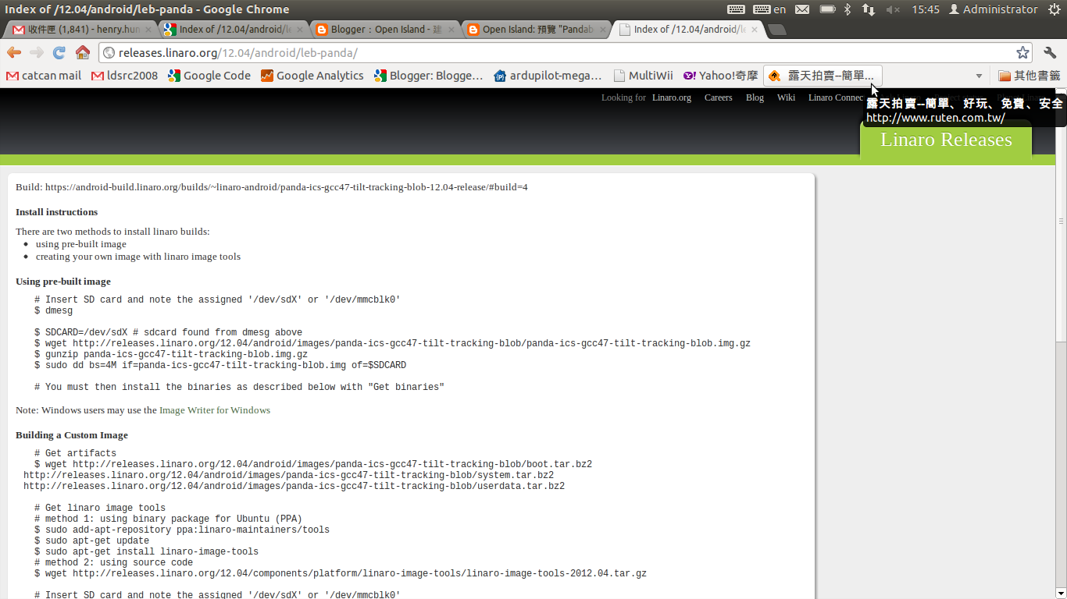Open the Yahoo!奇摩 bookmark
This screenshot has height=599, width=1067.
click(719, 76)
